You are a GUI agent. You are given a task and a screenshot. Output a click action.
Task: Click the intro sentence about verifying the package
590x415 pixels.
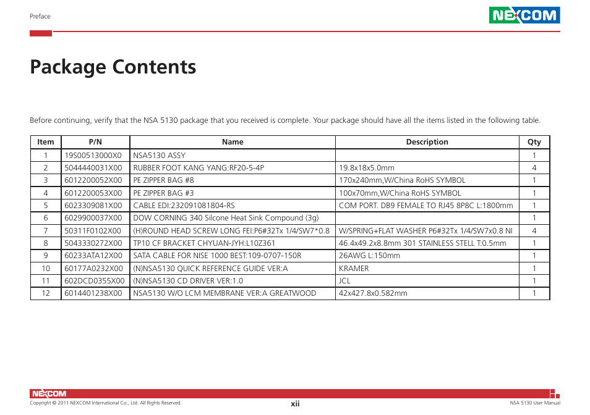click(285, 120)
